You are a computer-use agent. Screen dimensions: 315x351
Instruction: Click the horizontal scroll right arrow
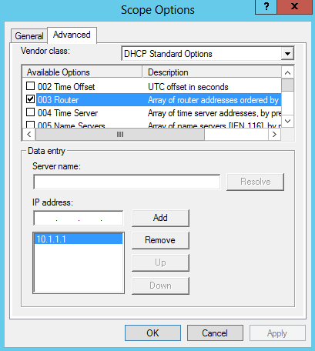(274, 134)
